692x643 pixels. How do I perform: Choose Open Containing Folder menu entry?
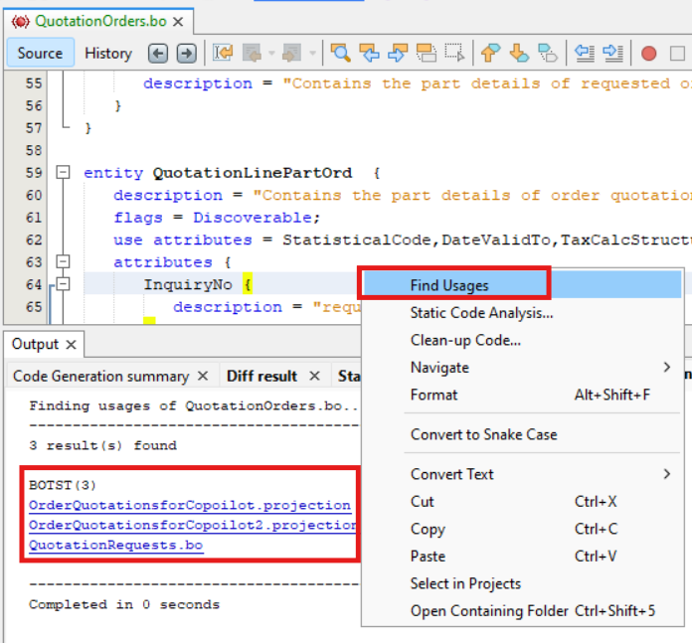coord(522,611)
